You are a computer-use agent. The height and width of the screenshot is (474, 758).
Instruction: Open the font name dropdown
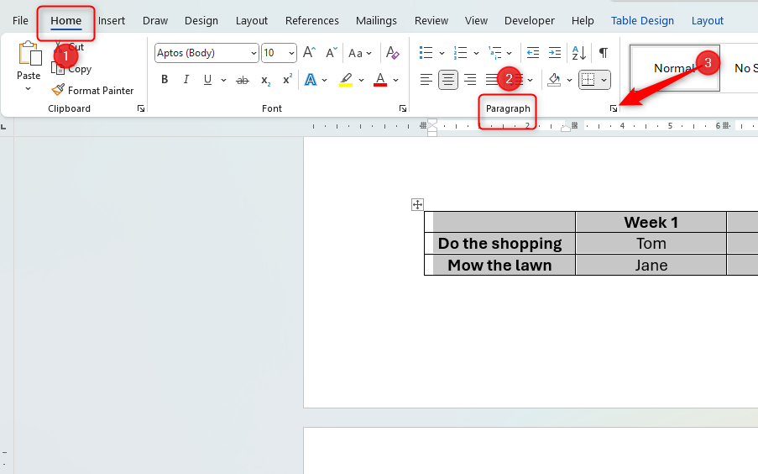coord(254,53)
